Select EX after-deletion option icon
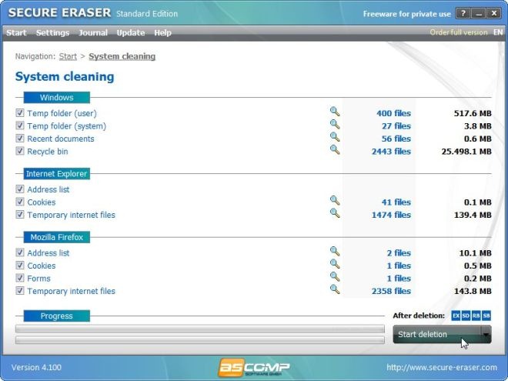The height and width of the screenshot is (381, 508). tap(456, 316)
